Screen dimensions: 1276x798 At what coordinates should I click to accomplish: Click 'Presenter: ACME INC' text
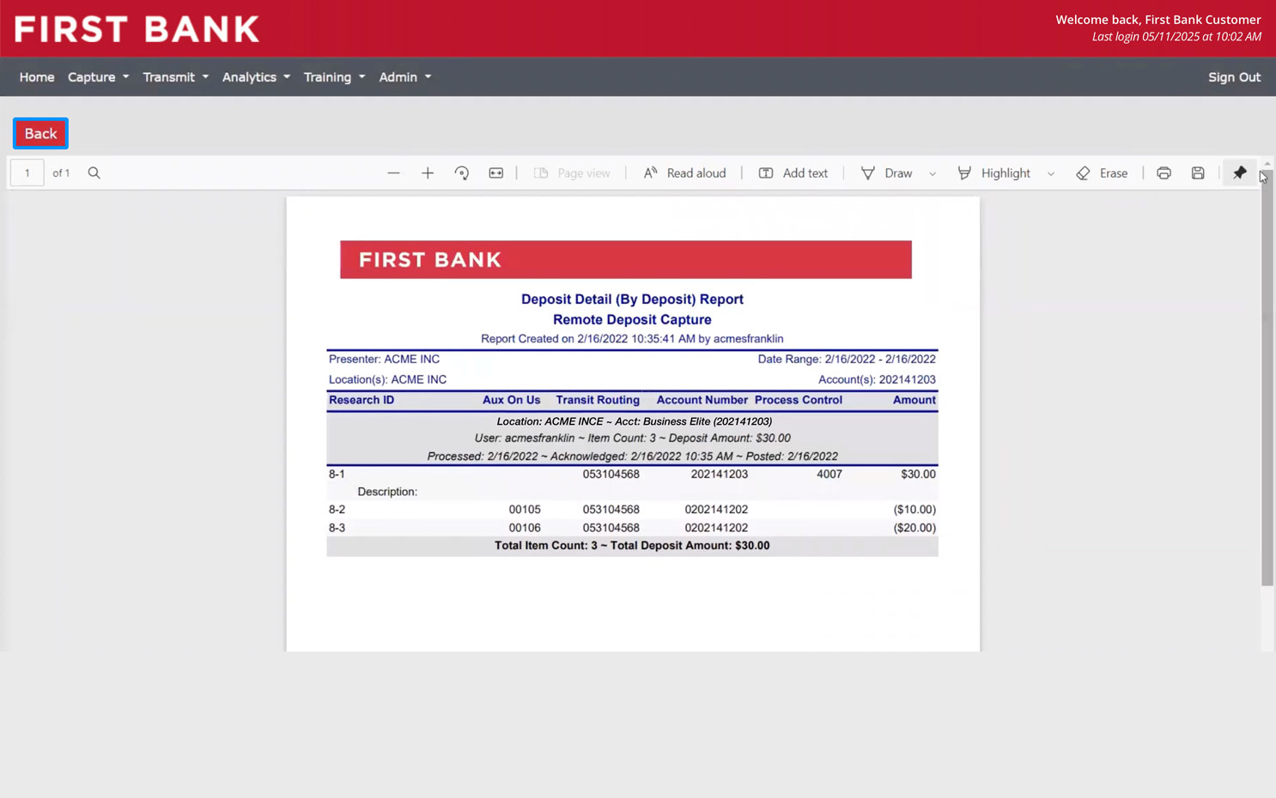[384, 360]
